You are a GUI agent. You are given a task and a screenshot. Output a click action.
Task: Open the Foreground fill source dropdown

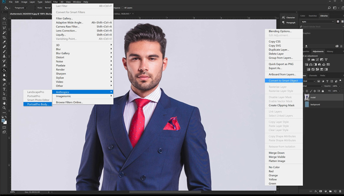pos(21,7)
